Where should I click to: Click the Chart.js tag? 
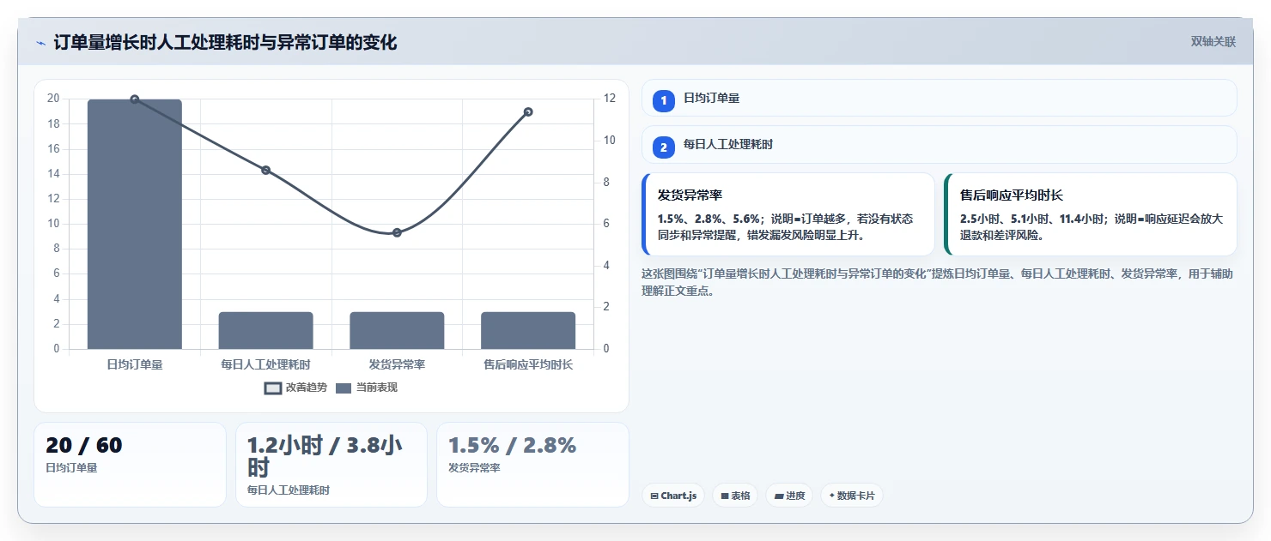click(x=673, y=496)
